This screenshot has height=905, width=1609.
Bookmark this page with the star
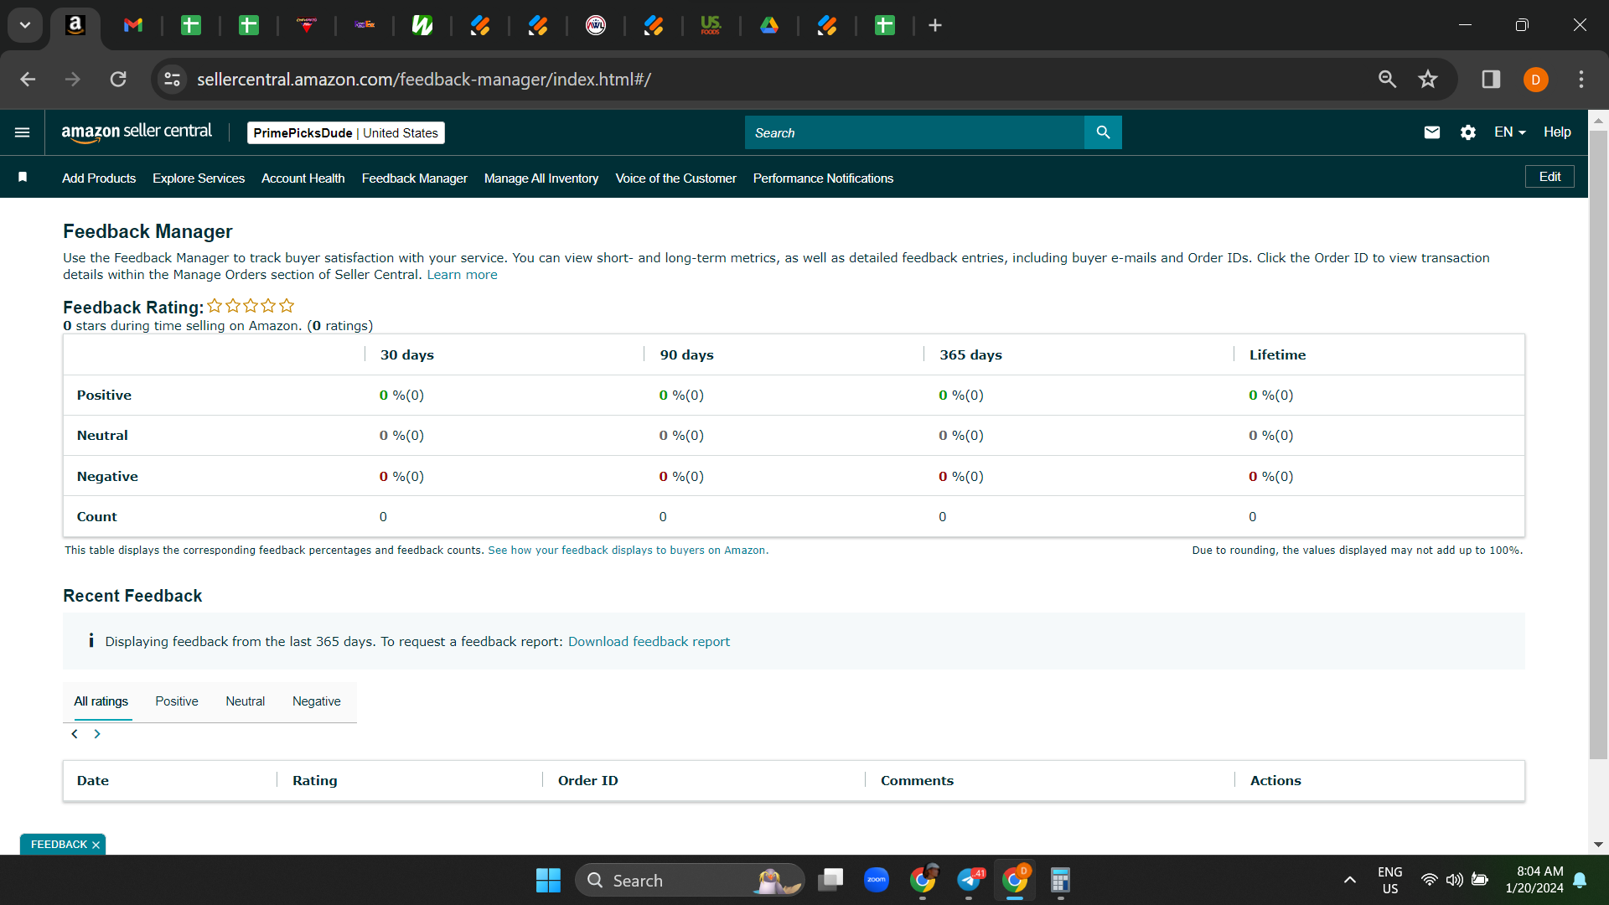pos(1428,79)
